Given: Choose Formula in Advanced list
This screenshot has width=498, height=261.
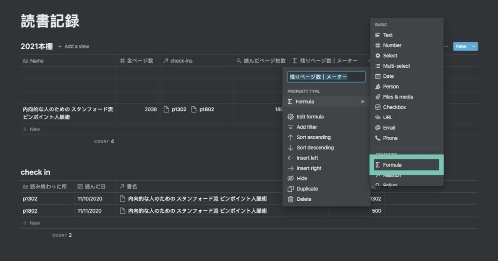Looking at the screenshot, I should (407, 165).
